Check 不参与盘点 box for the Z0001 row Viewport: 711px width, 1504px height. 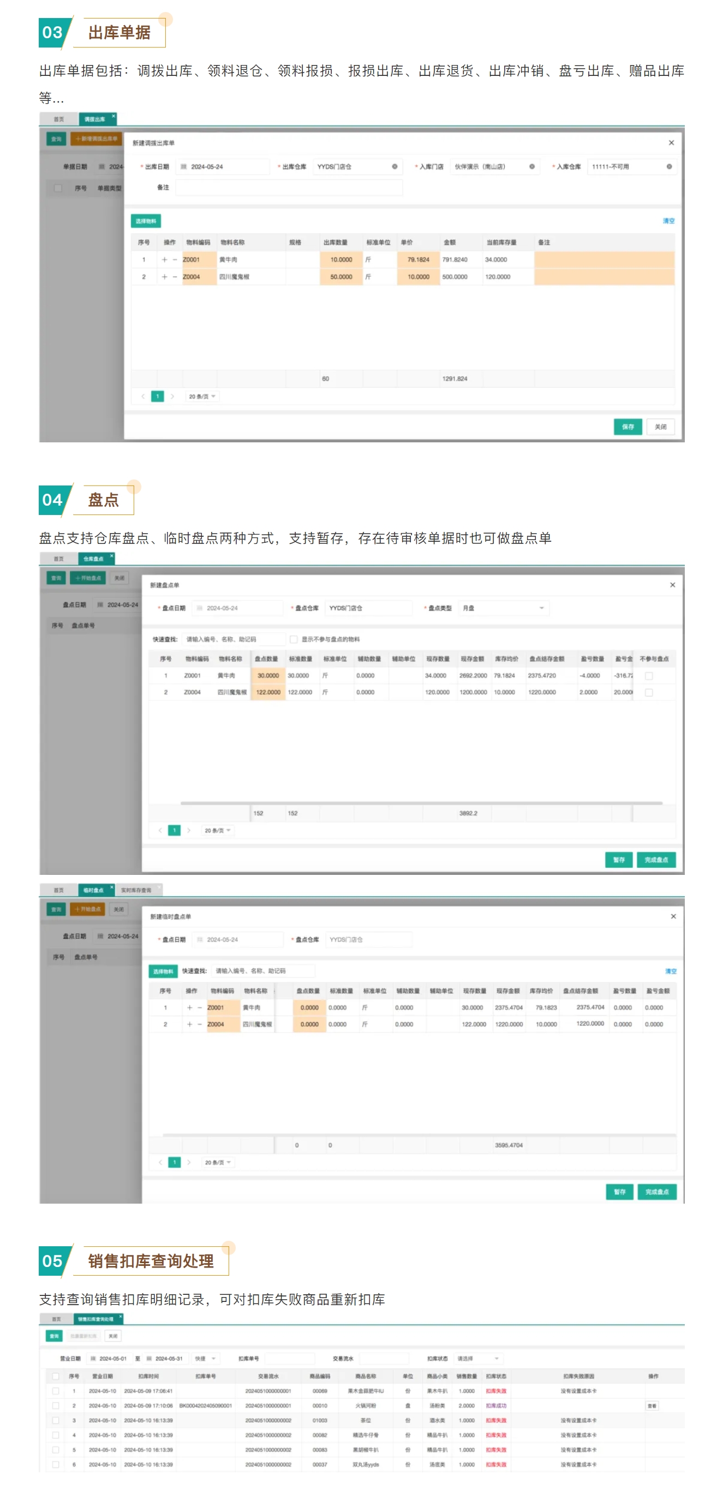click(649, 676)
